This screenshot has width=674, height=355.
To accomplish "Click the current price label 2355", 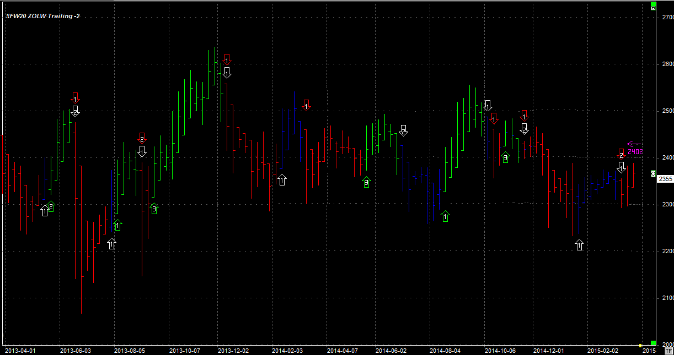I will pyautogui.click(x=666, y=179).
